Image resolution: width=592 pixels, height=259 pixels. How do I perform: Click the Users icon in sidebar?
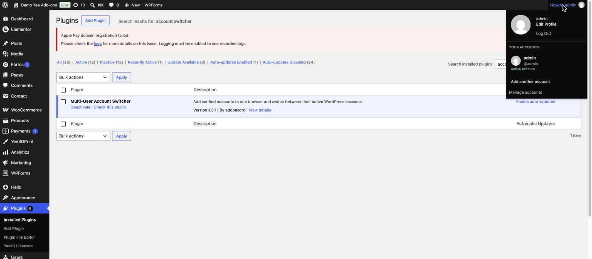5,257
